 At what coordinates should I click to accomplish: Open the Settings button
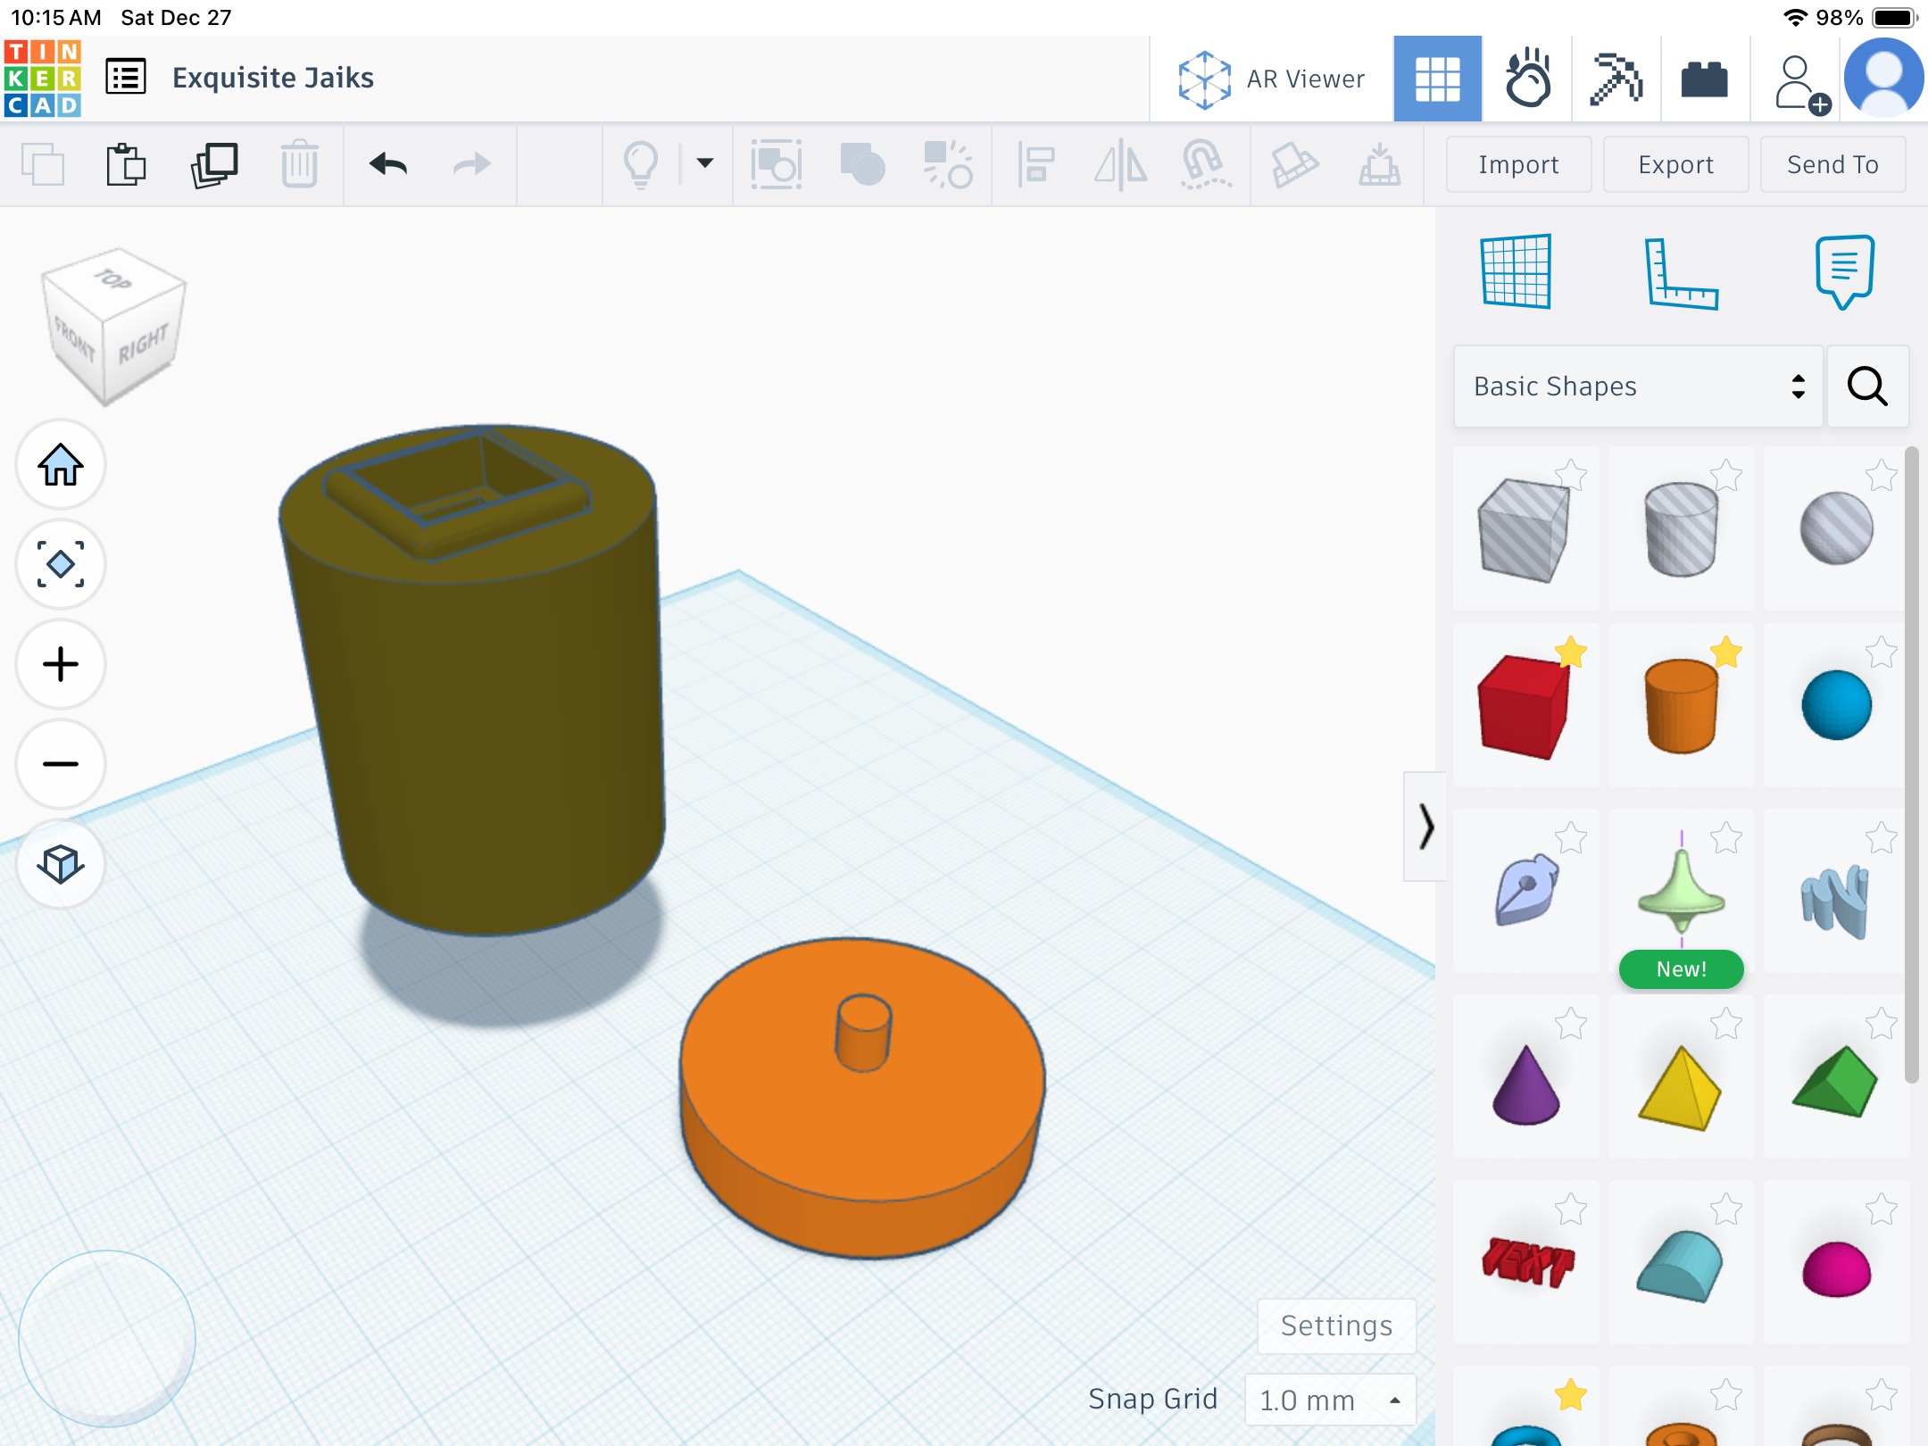(x=1336, y=1325)
